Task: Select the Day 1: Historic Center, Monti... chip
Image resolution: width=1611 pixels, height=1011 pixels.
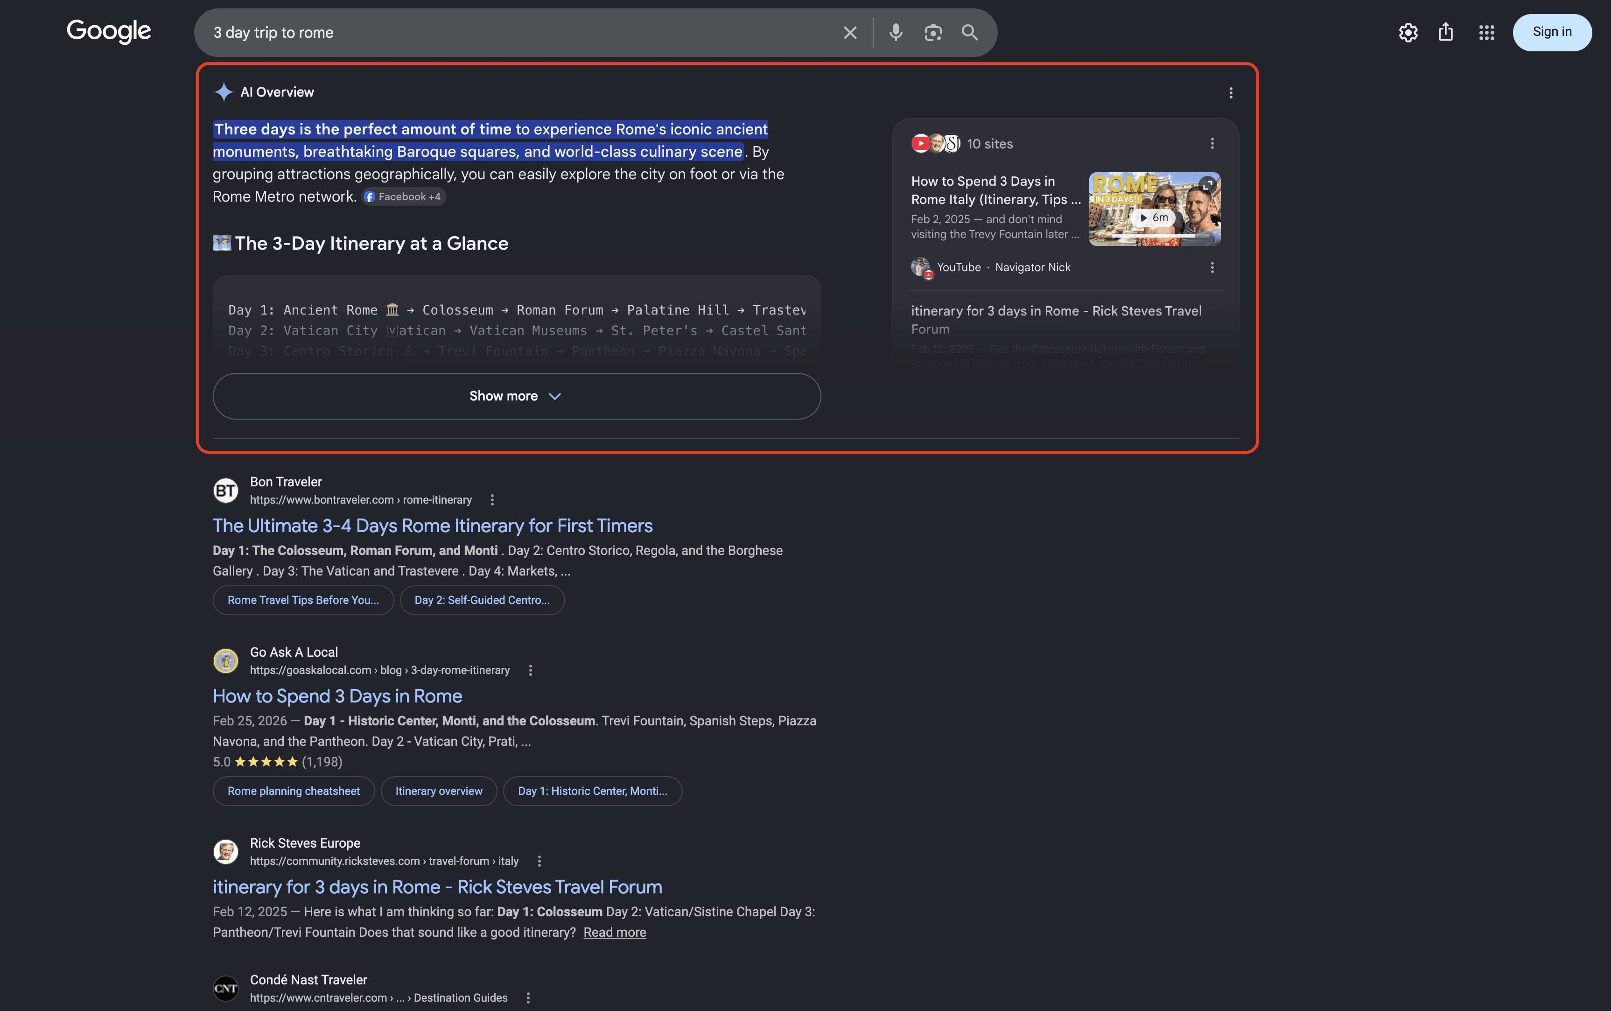Action: (x=592, y=791)
